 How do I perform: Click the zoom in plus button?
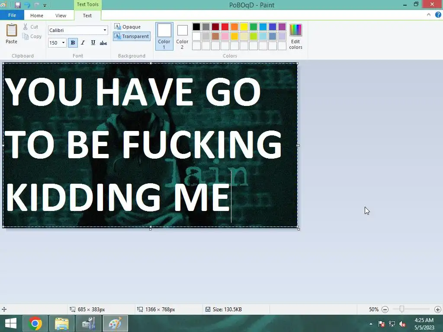438,310
